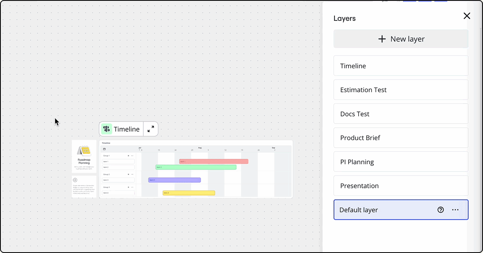
Task: Click the Roadmap Planning card thumbnail
Action: pyautogui.click(x=84, y=156)
